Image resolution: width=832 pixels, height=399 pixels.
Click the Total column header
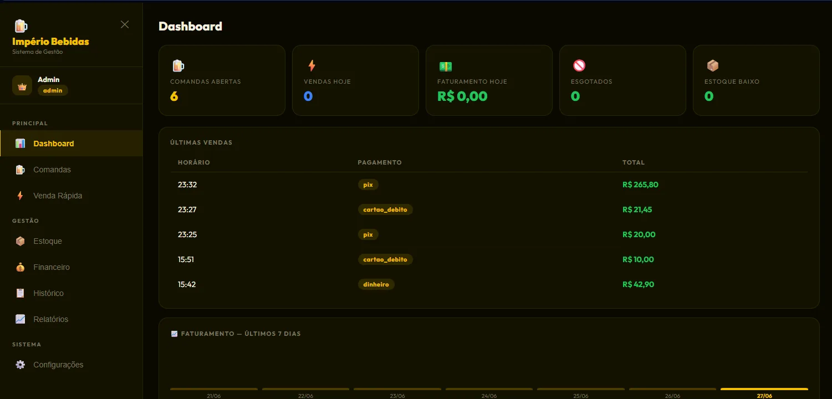click(x=634, y=162)
